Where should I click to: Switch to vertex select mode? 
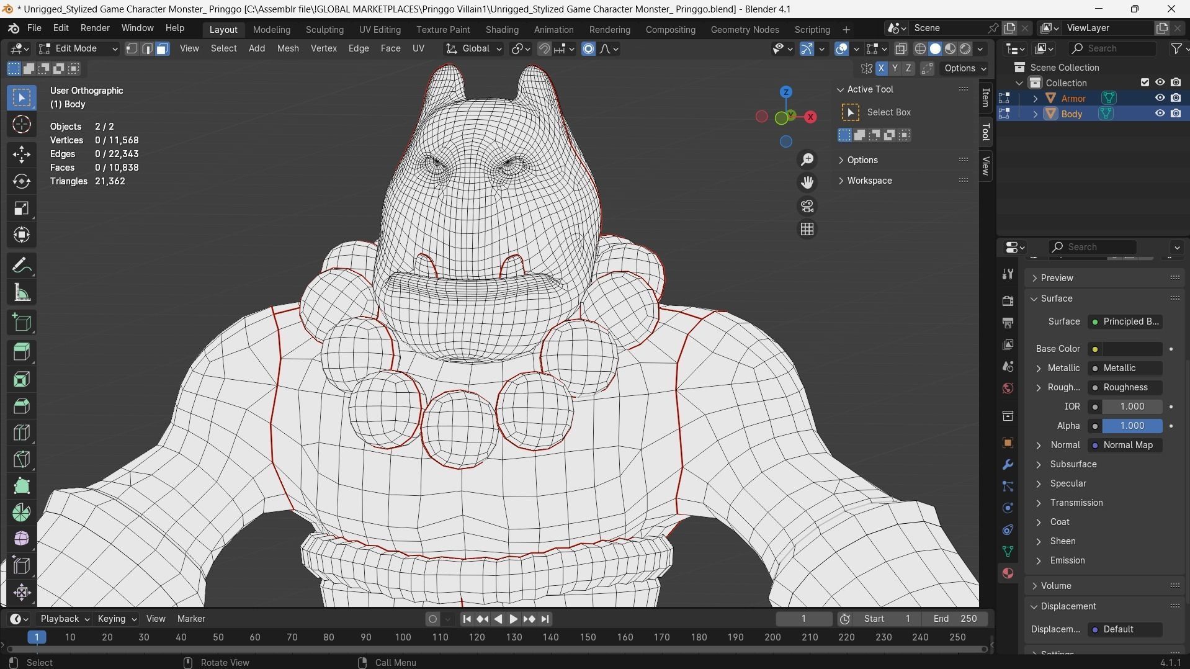click(132, 49)
